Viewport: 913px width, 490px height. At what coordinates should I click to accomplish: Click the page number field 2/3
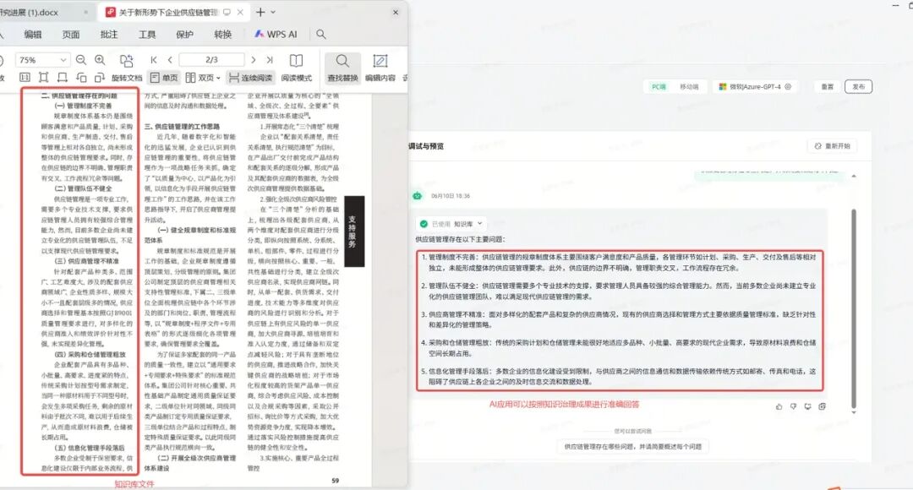tap(211, 60)
